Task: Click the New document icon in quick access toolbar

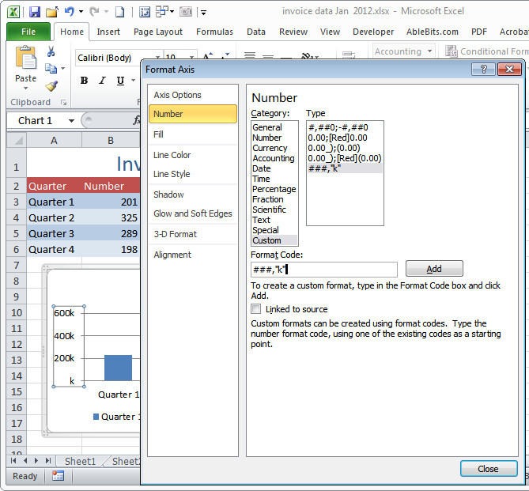Action: (119, 12)
